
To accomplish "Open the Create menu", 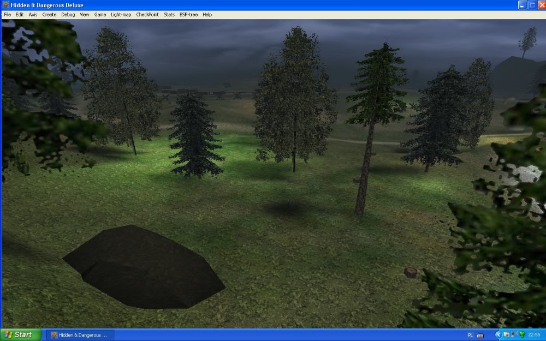I will pos(49,15).
